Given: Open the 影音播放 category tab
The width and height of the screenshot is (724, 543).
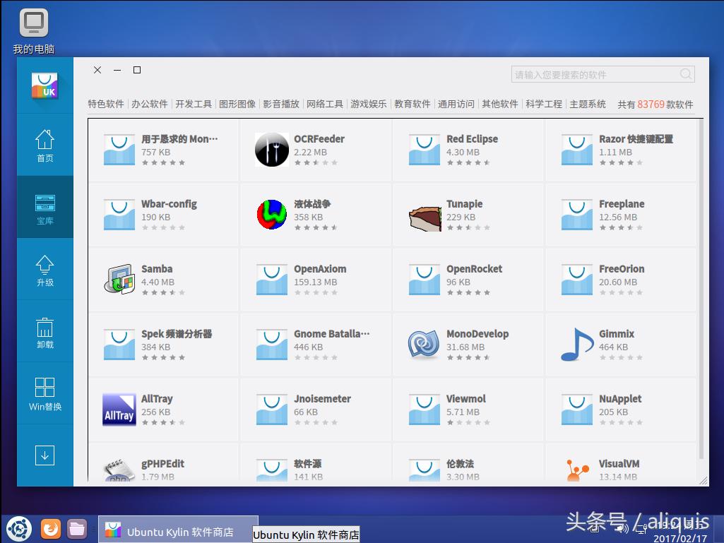Looking at the screenshot, I should 281,103.
